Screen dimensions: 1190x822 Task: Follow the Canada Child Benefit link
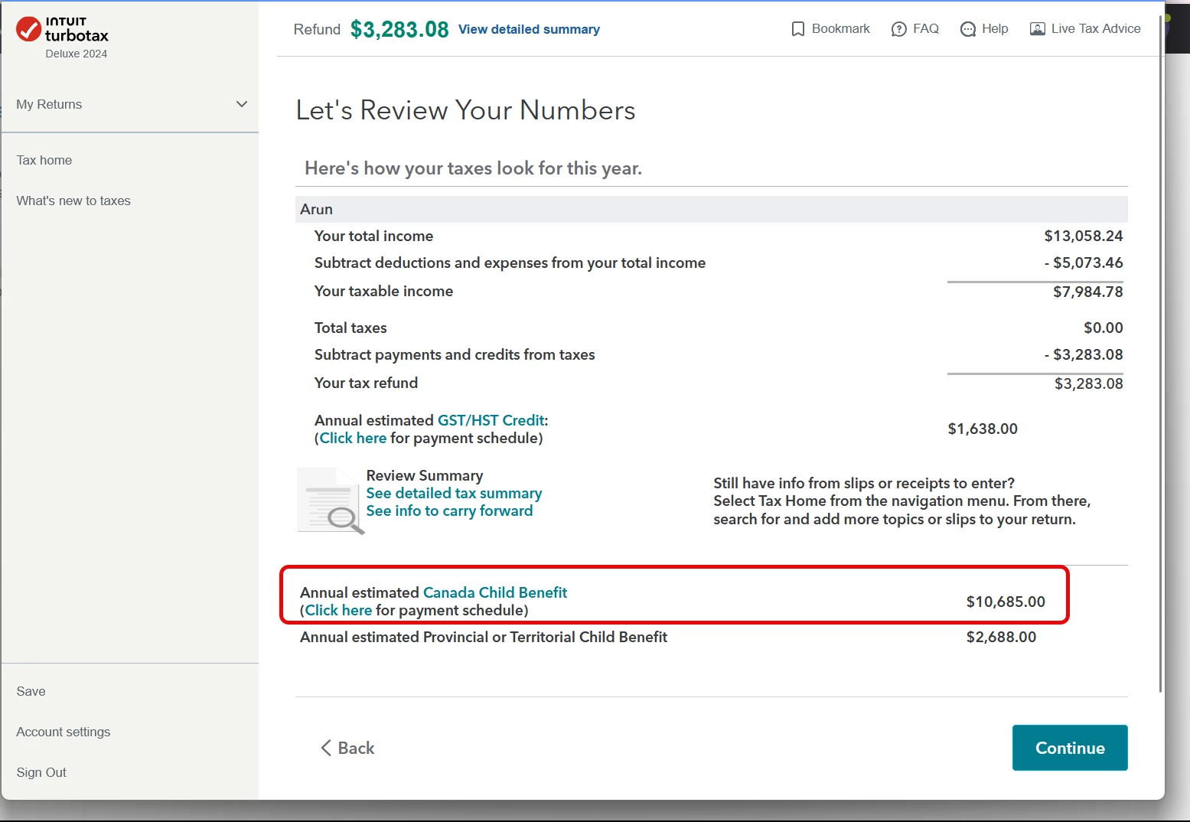[495, 592]
